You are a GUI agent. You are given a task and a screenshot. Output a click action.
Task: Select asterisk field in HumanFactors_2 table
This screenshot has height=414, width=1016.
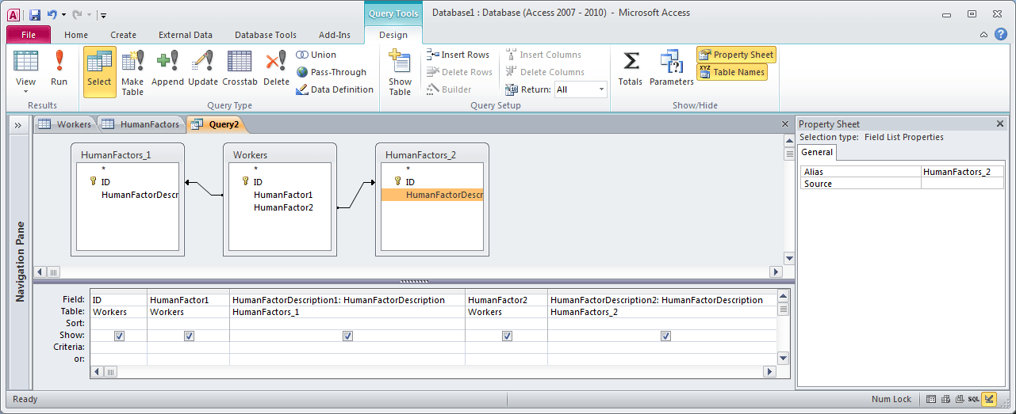point(408,169)
